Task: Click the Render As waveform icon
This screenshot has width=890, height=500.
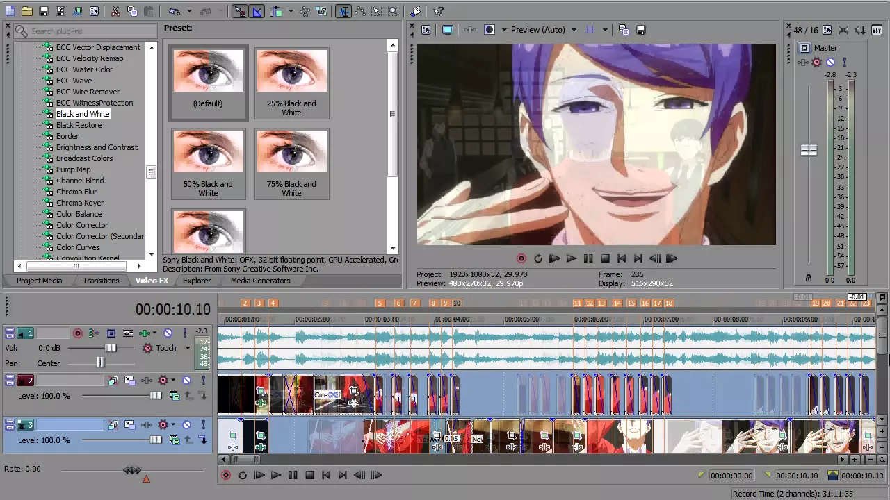Action: click(77, 11)
